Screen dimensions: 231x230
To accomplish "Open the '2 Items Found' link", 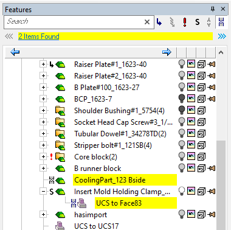I will pyautogui.click(x=39, y=37).
